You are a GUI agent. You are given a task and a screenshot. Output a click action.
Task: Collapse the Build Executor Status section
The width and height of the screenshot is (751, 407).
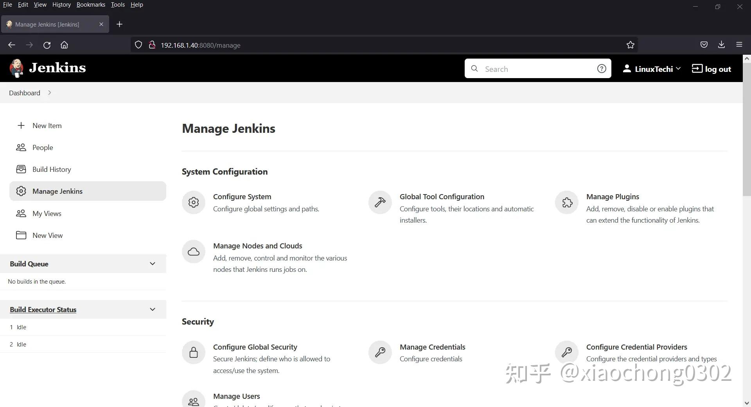click(152, 309)
